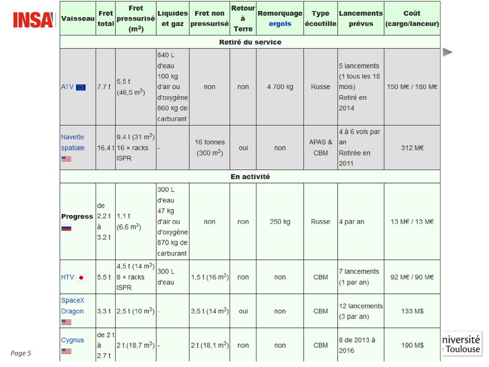
Task: Select the 5,5 t (46,5 m³) cell
Action: tap(136, 87)
